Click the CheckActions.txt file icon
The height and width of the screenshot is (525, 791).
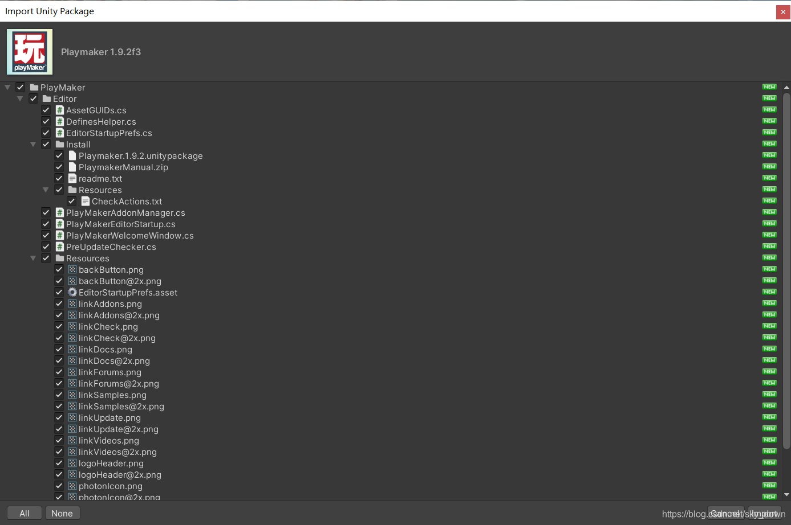coord(85,201)
